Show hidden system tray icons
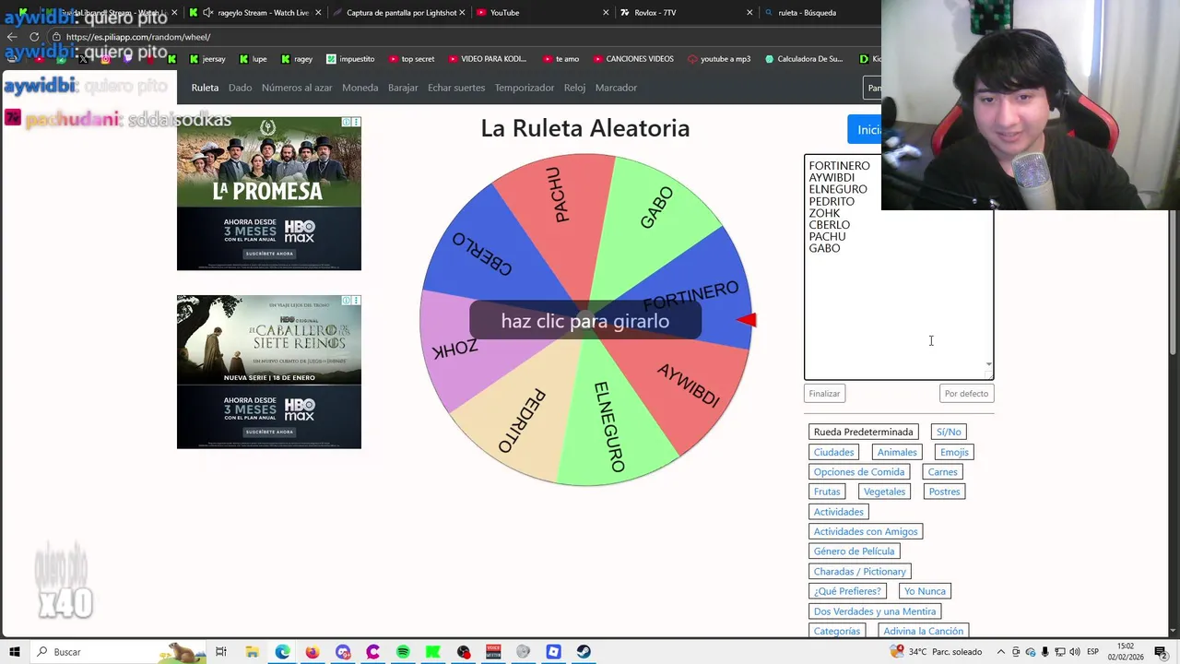This screenshot has height=664, width=1180. (1001, 652)
